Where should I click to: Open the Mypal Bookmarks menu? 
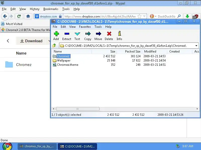pos(51,9)
